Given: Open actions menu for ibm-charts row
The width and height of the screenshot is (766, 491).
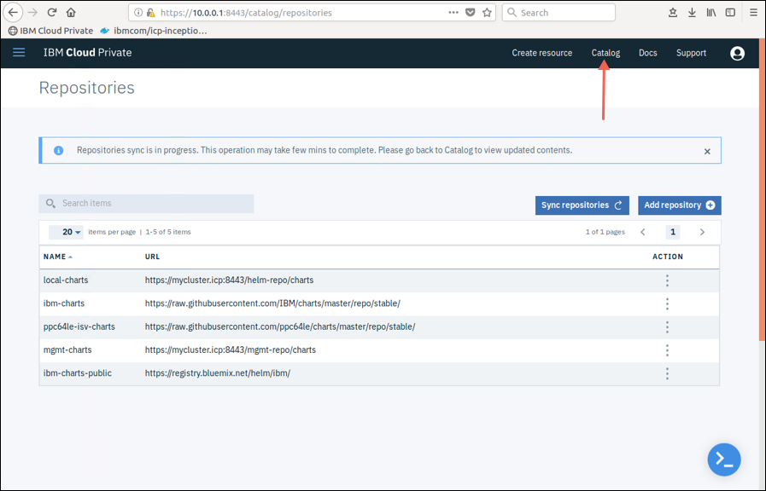Looking at the screenshot, I should [x=667, y=303].
